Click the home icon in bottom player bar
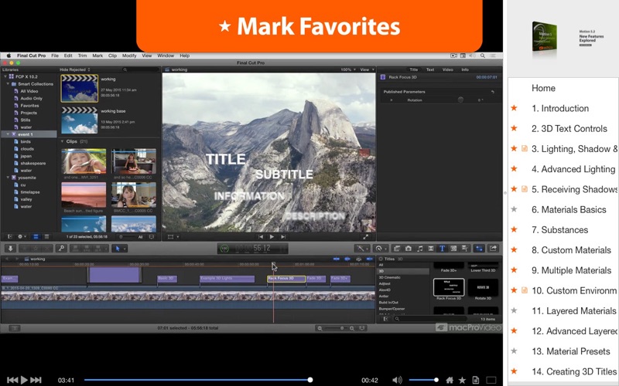Screen dimensions: 619x386 click(x=450, y=380)
